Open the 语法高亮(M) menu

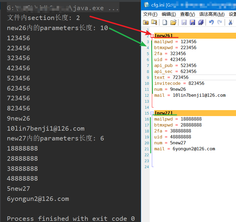point(212,14)
